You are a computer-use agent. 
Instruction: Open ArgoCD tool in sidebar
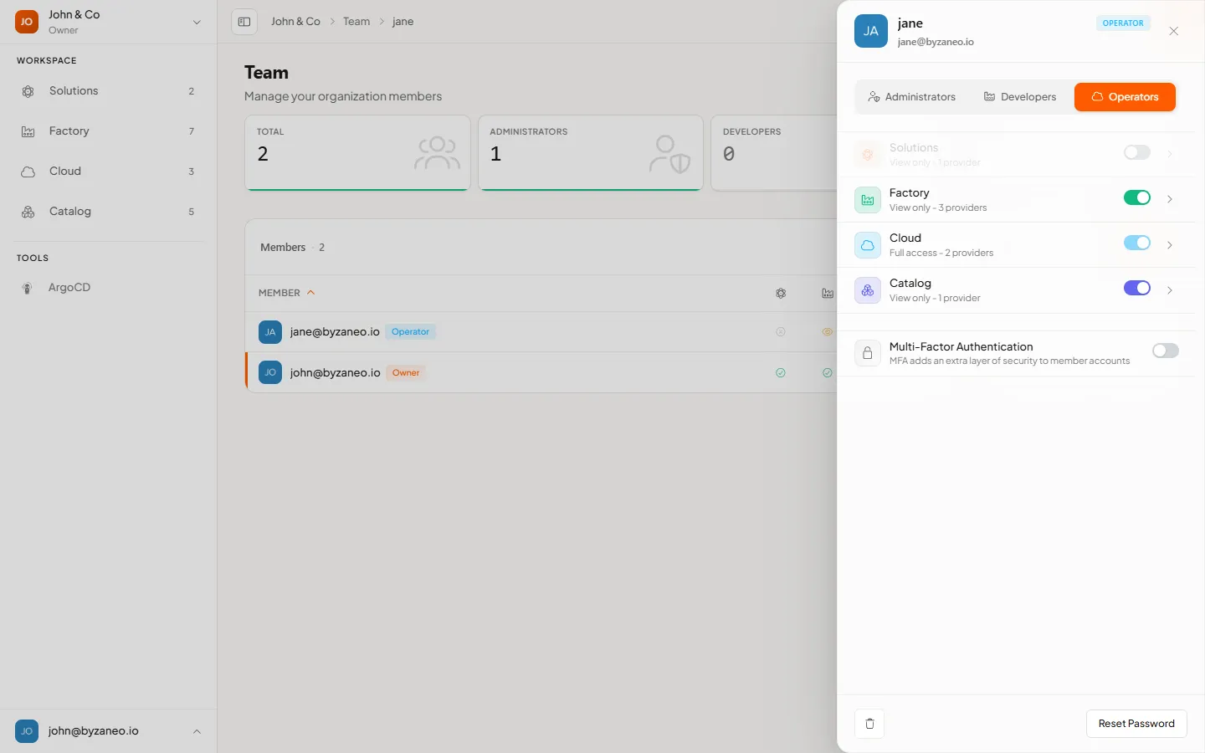pyautogui.click(x=108, y=288)
